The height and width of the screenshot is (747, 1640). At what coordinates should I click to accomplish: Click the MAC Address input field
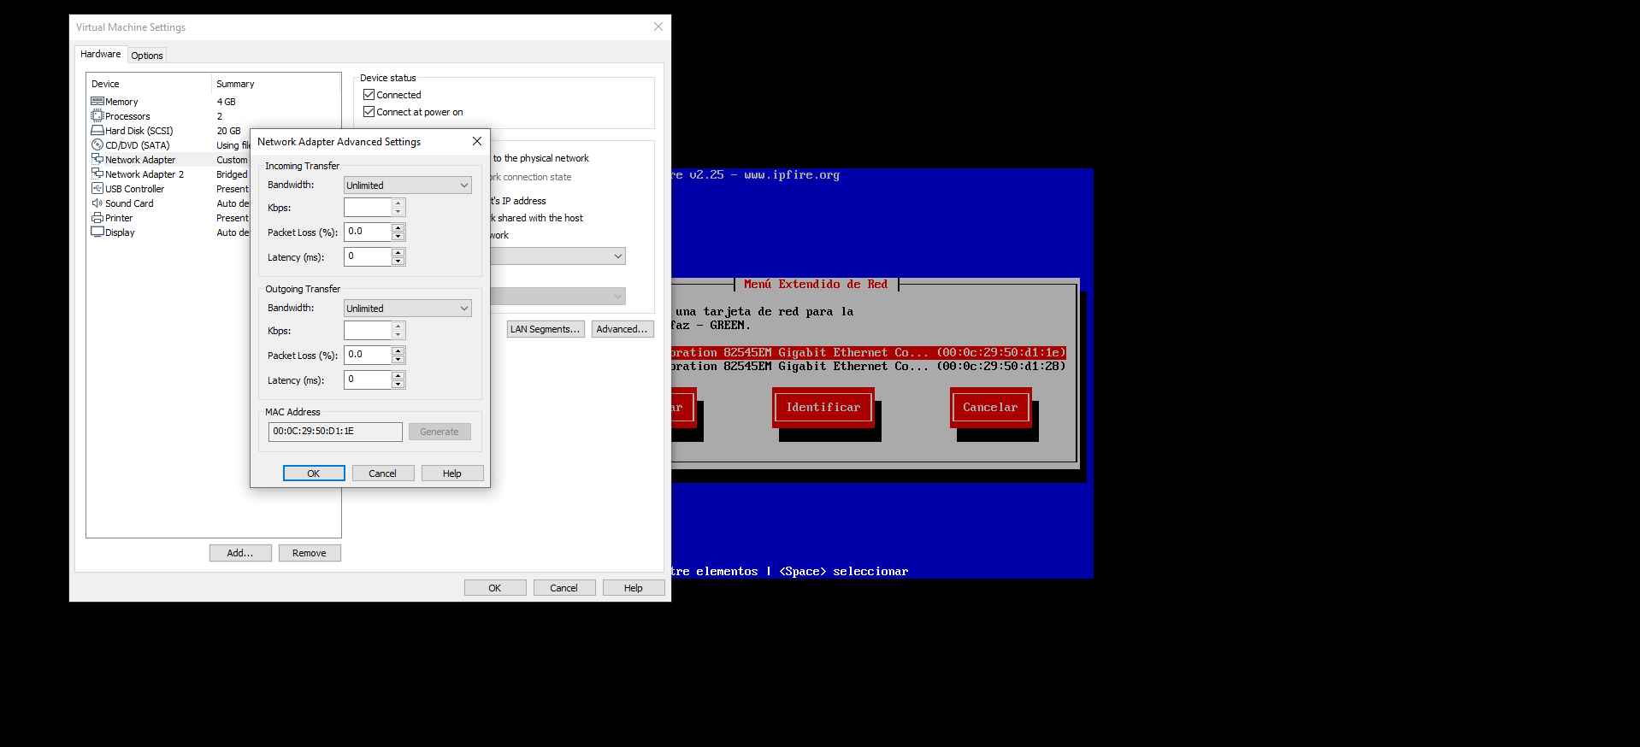pyautogui.click(x=335, y=432)
